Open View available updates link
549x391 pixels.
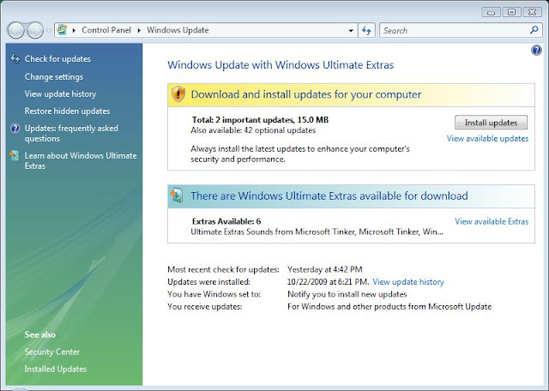[x=487, y=139]
